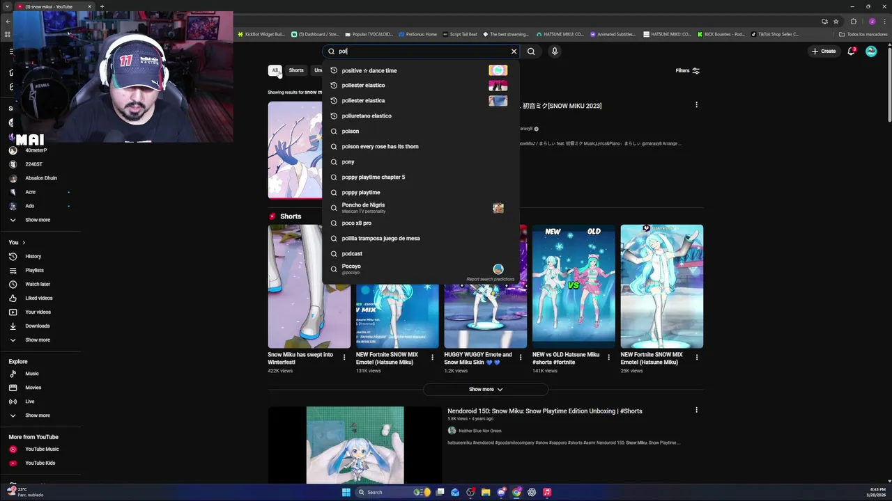Open Music under Explore
The width and height of the screenshot is (892, 501).
pyautogui.click(x=40, y=374)
